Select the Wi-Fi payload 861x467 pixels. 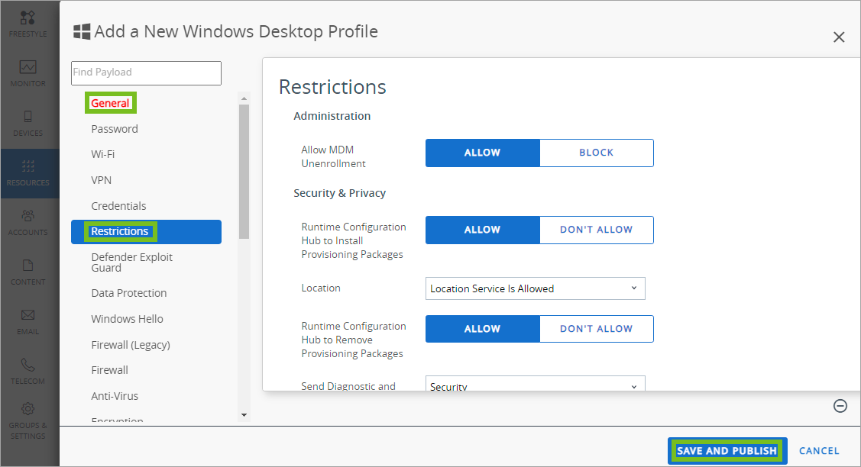pyautogui.click(x=102, y=154)
